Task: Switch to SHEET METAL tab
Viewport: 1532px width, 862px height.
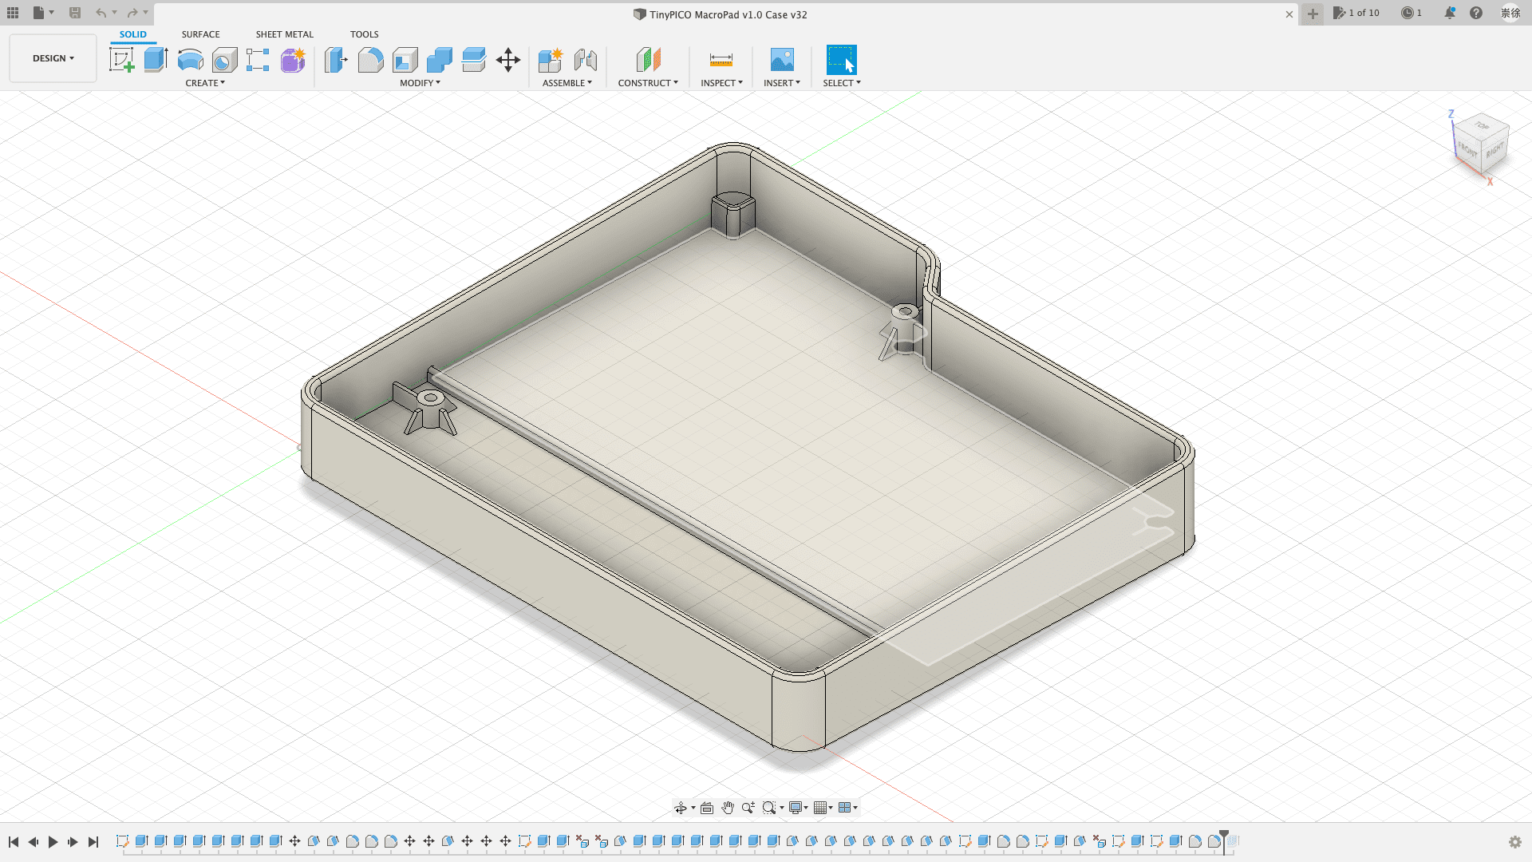Action: point(284,34)
